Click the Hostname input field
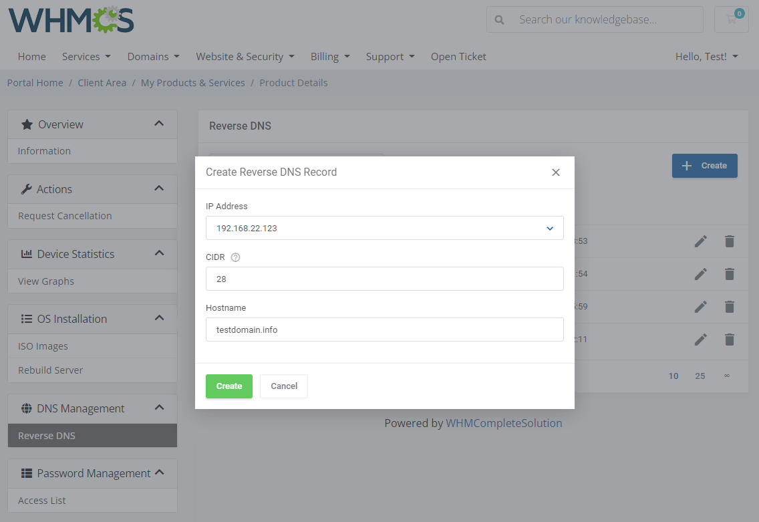This screenshot has height=522, width=759. click(385, 330)
